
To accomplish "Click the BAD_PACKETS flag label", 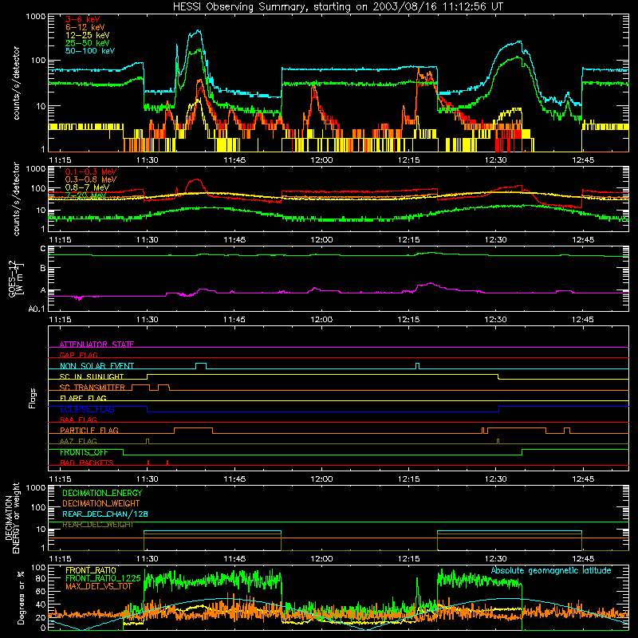I will [87, 463].
